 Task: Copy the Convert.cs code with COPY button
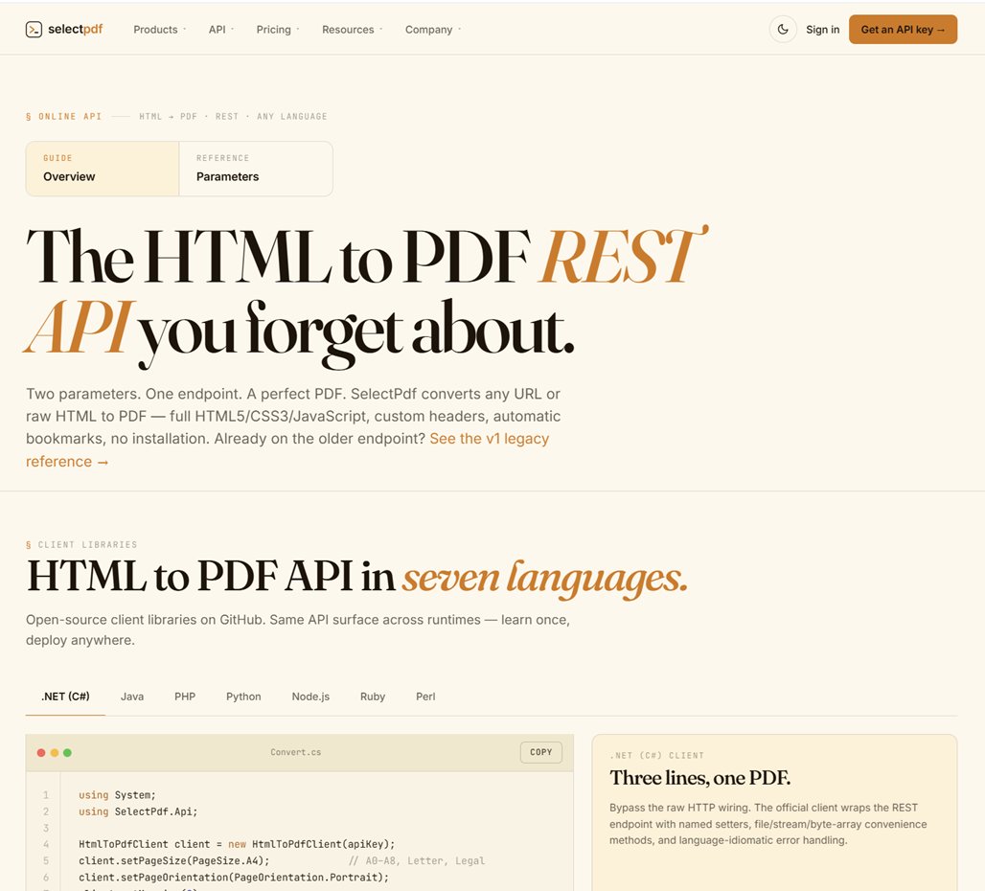point(540,752)
